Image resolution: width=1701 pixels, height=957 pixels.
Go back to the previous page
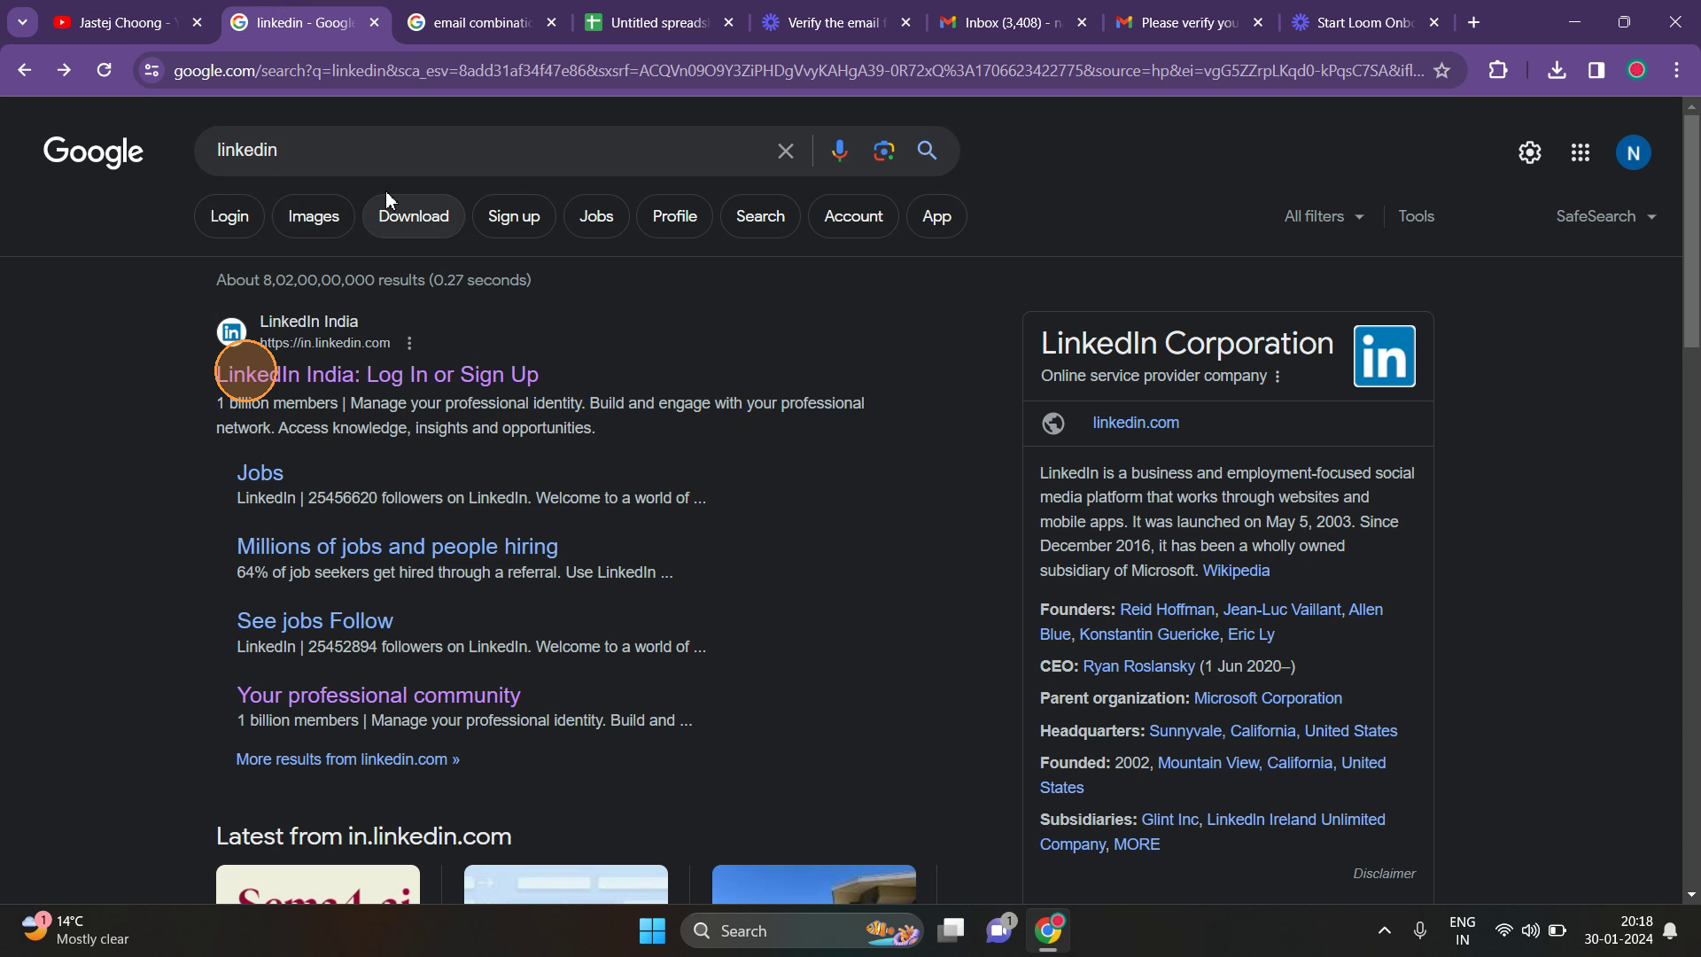(x=24, y=70)
